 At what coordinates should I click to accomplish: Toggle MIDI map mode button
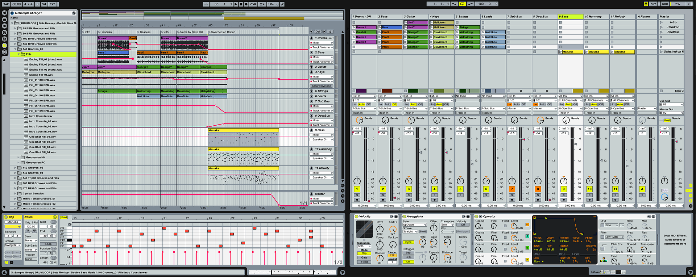coord(665,4)
